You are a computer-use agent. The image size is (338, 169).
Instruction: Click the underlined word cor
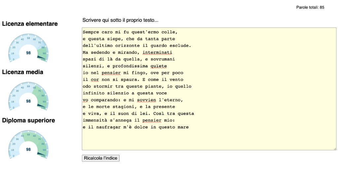tap(95, 80)
